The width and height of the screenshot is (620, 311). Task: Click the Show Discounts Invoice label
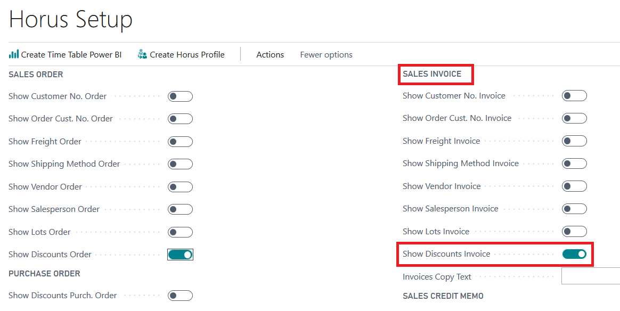(x=446, y=254)
